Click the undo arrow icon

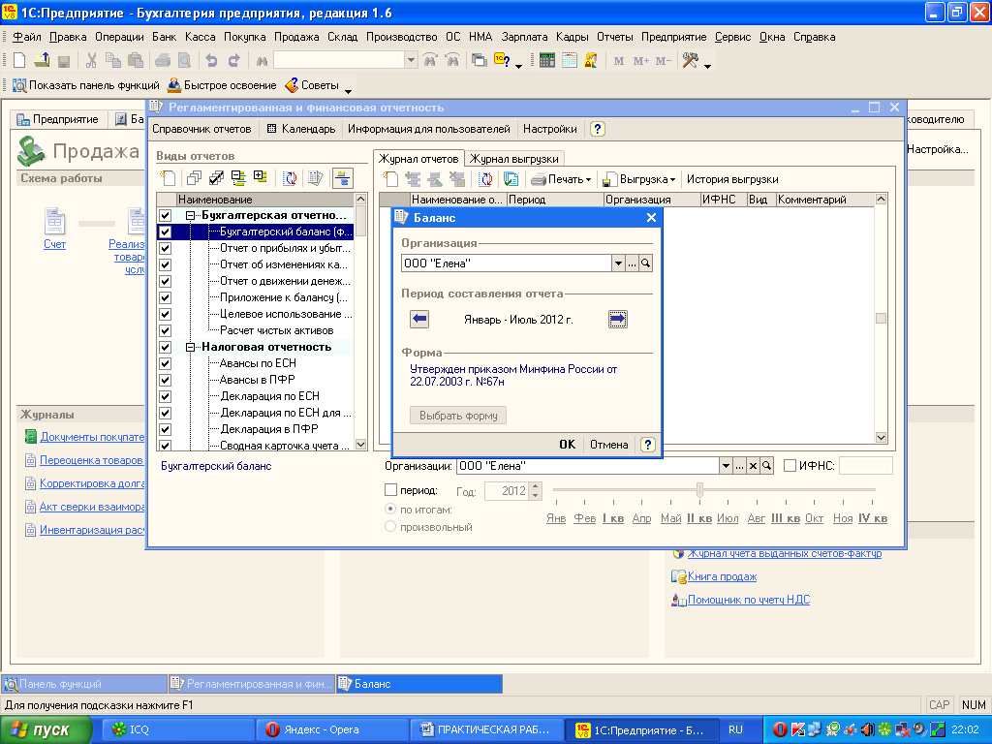point(211,61)
